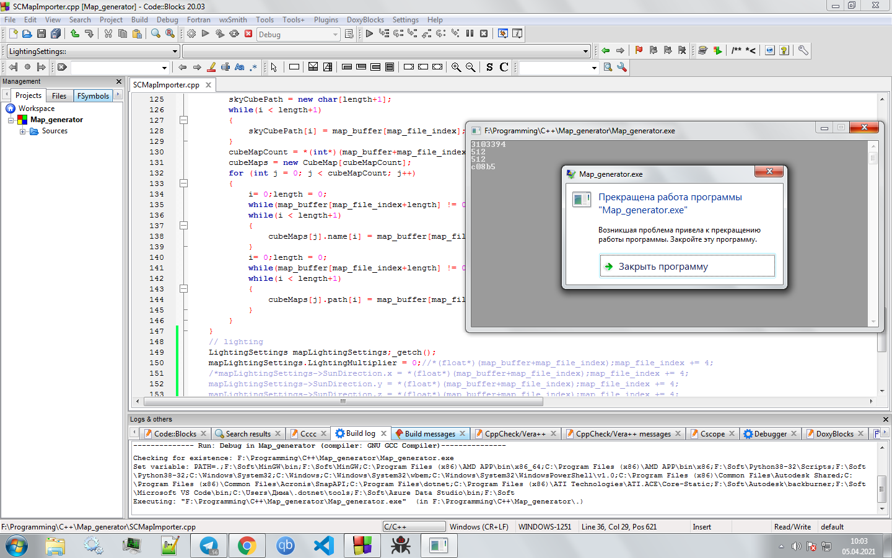
Task: Open the wxSmith menu
Action: (233, 20)
